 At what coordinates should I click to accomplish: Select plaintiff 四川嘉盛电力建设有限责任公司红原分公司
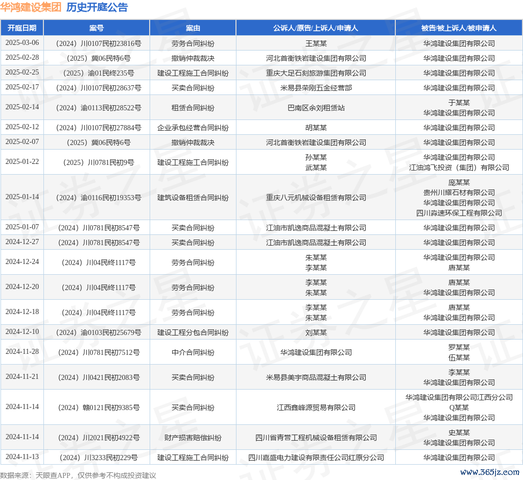(x=316, y=458)
